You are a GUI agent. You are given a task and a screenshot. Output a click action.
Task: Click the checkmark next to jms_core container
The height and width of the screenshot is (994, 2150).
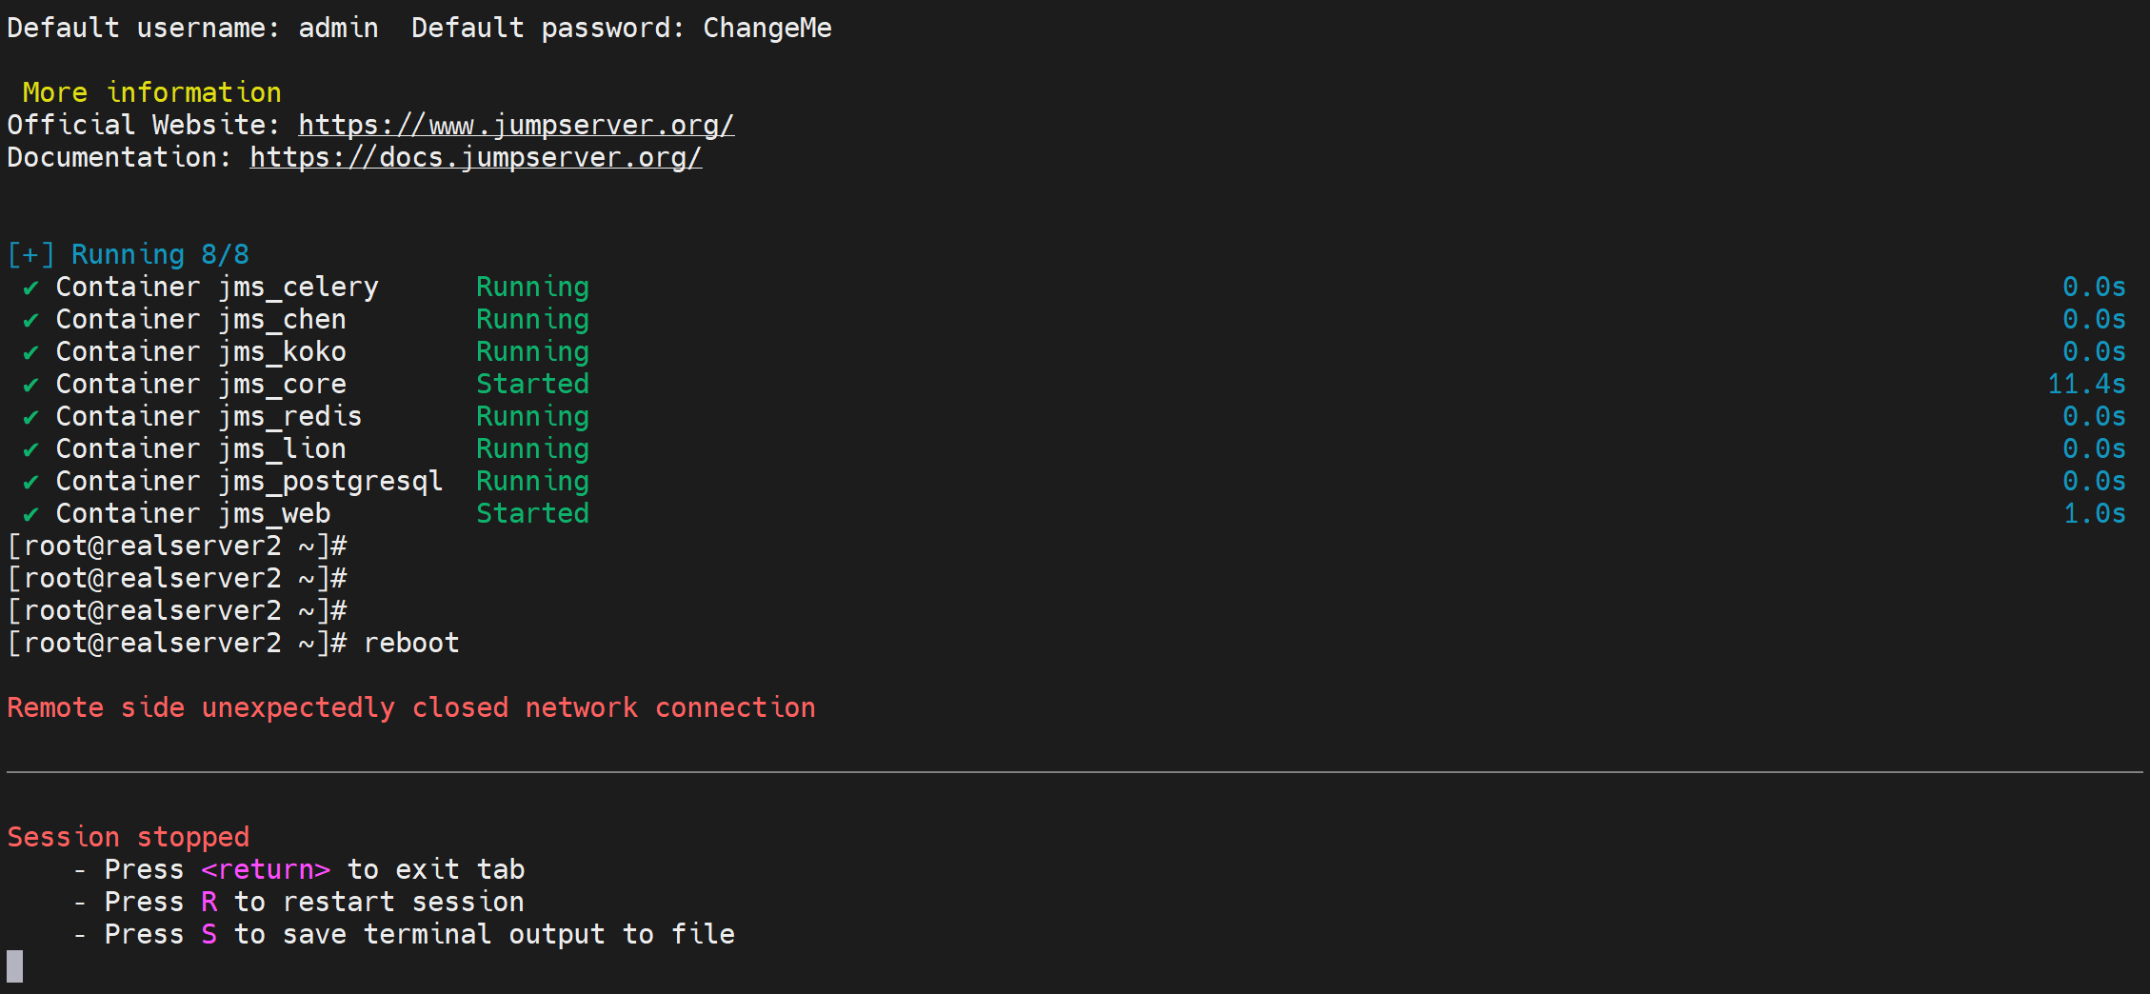(31, 385)
